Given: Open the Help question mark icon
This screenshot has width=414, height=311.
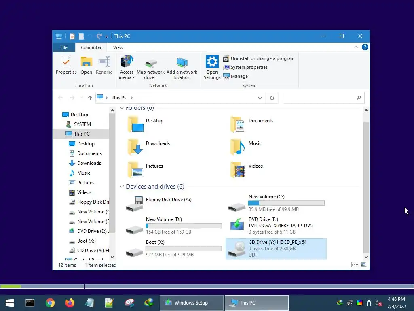Looking at the screenshot, I should point(365,47).
